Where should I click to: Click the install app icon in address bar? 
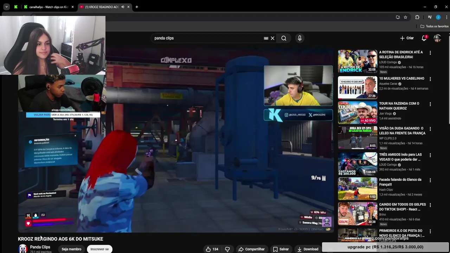pos(398,17)
